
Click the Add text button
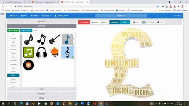pyautogui.click(x=26, y=31)
